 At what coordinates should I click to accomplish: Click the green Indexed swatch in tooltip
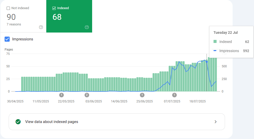pos(215,42)
